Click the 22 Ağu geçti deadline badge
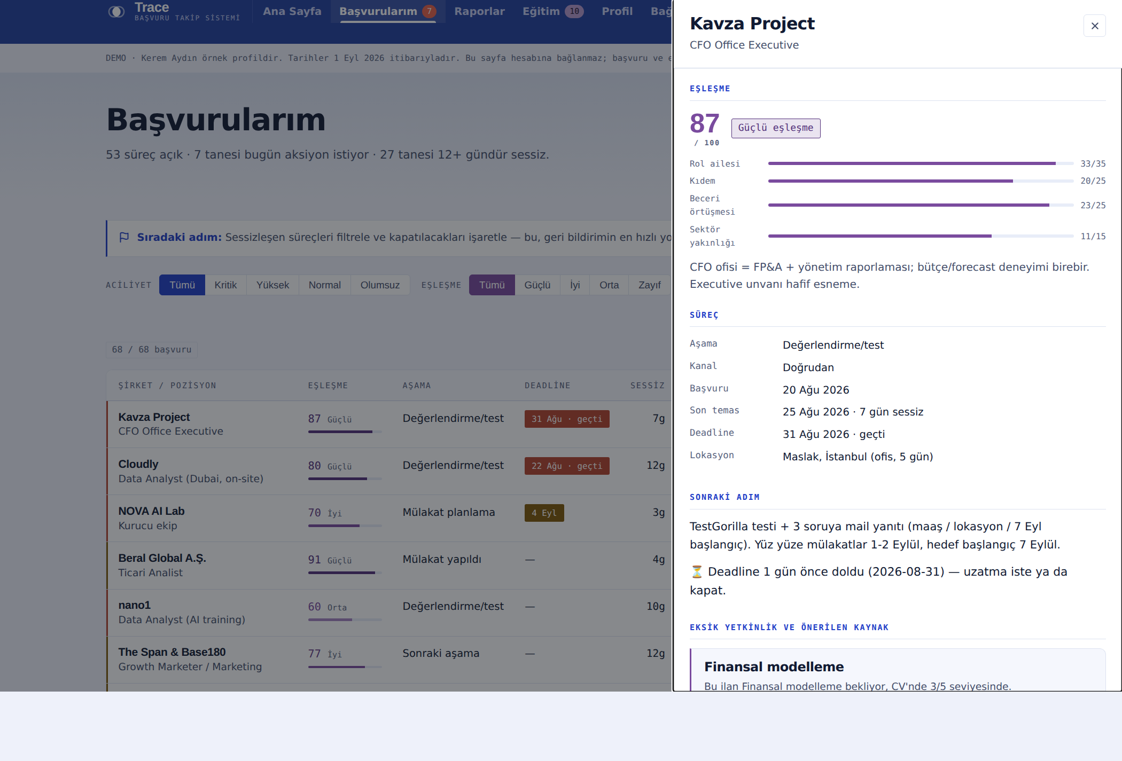 tap(567, 466)
